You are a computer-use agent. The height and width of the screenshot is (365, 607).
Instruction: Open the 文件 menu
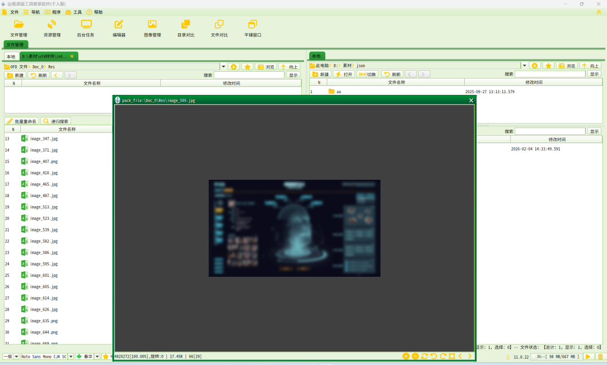coord(11,12)
